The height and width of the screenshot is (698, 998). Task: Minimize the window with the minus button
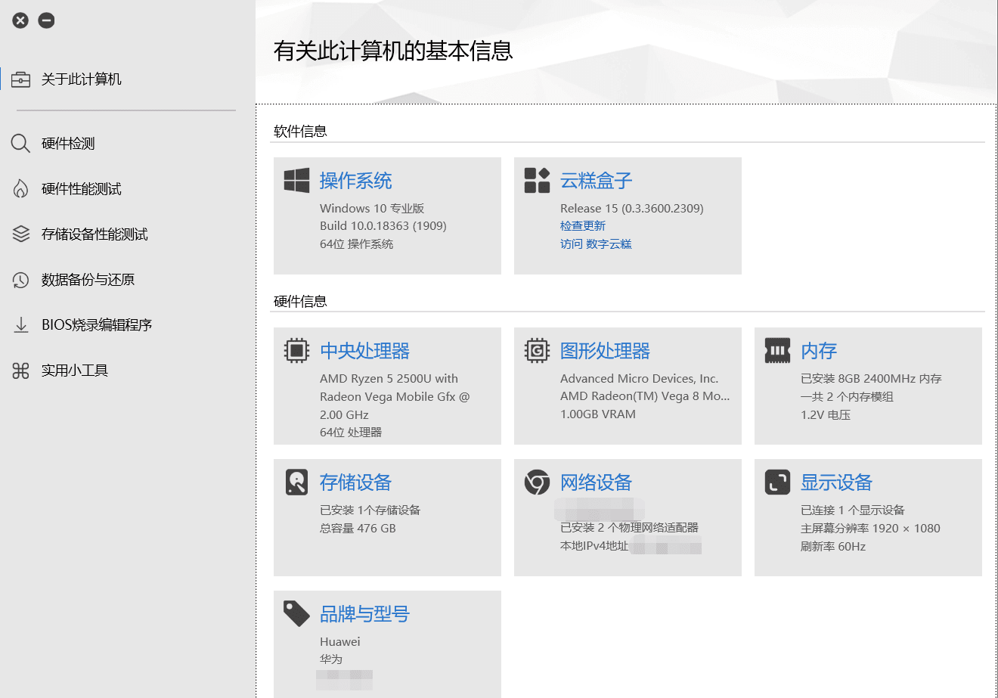click(46, 20)
